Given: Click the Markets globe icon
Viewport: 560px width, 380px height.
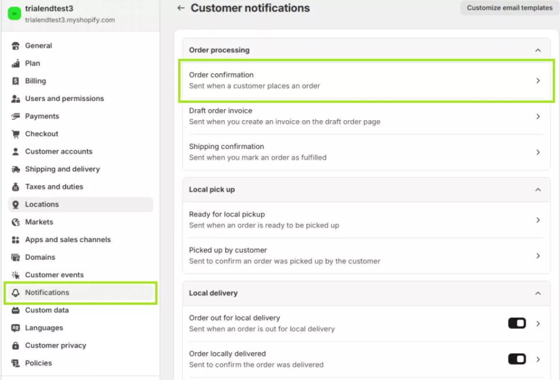Looking at the screenshot, I should [15, 222].
